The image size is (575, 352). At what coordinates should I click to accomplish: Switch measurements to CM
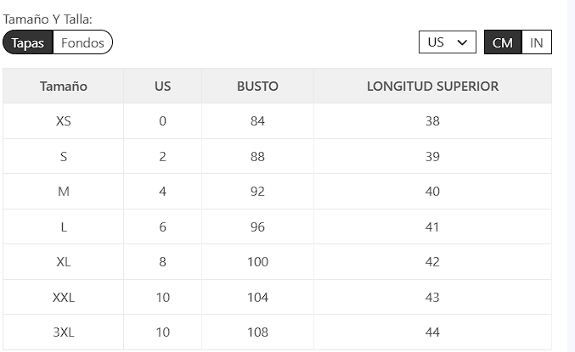(x=502, y=42)
